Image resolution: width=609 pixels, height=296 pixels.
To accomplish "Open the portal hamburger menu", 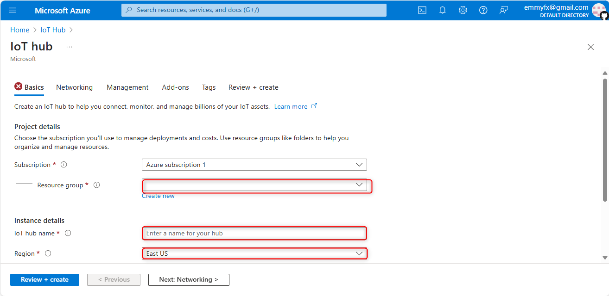I will pos(13,10).
